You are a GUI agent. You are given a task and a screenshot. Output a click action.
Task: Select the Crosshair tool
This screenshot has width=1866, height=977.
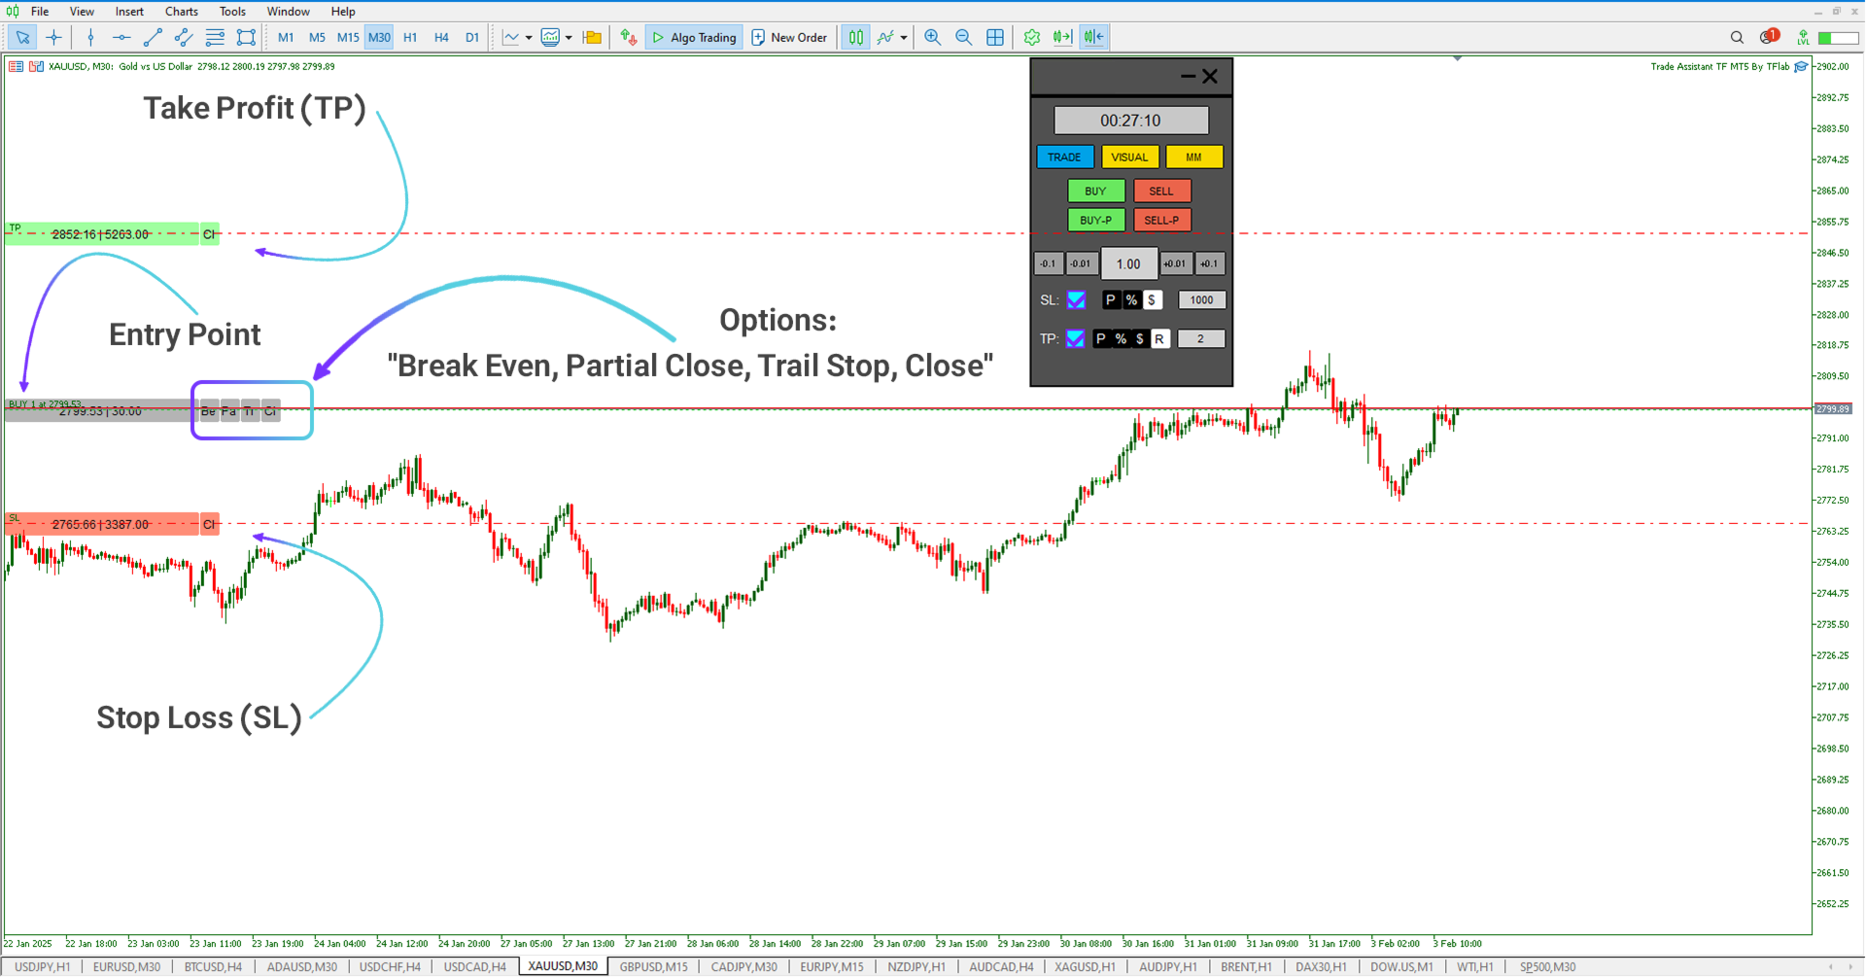53,37
